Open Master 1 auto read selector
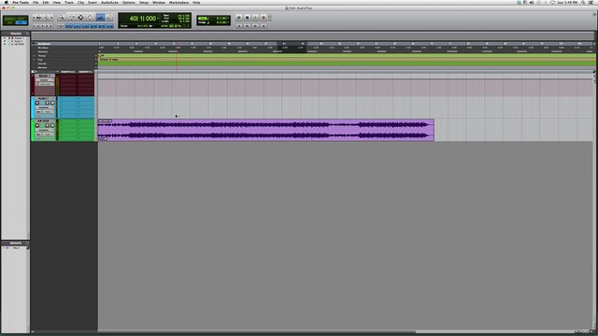598x336 pixels. coord(47,84)
